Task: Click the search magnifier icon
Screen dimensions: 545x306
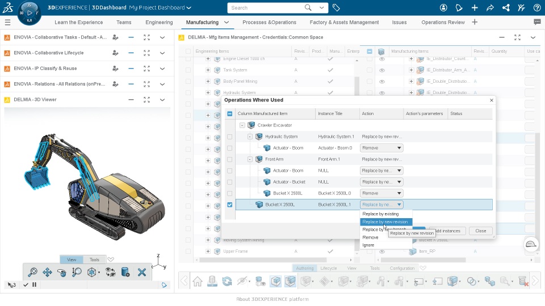Action: click(308, 7)
